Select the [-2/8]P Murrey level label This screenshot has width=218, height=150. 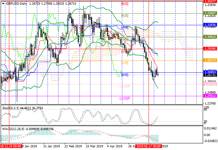[x=124, y=98]
